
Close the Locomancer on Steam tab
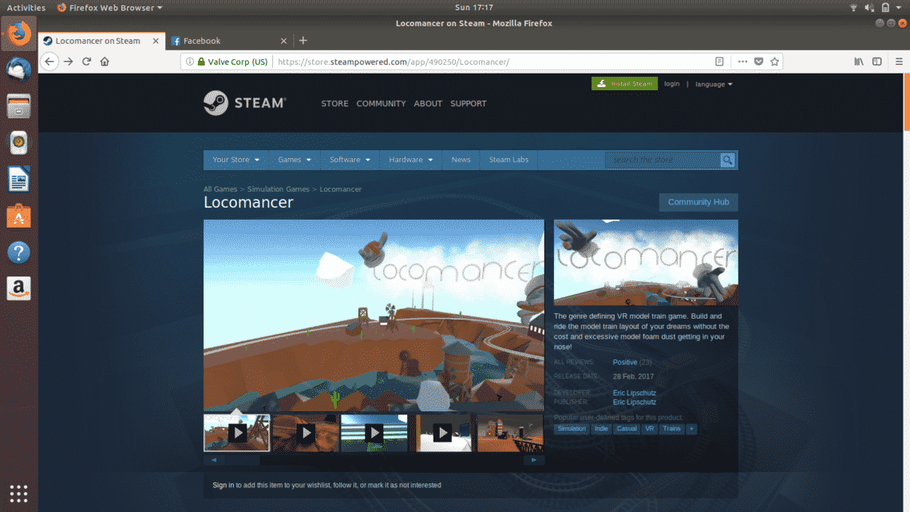pos(156,41)
